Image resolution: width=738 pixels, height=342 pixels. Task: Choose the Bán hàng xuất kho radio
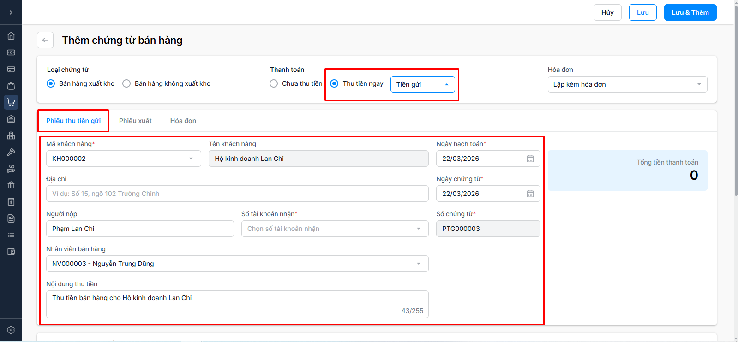click(x=51, y=83)
